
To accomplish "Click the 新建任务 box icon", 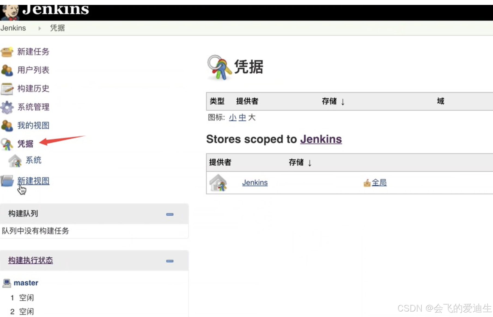I will [7, 52].
